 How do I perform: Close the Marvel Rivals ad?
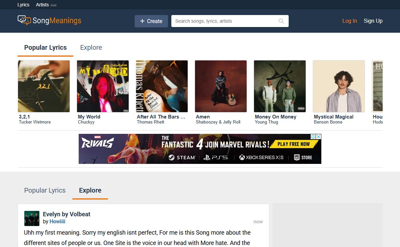coord(319,137)
